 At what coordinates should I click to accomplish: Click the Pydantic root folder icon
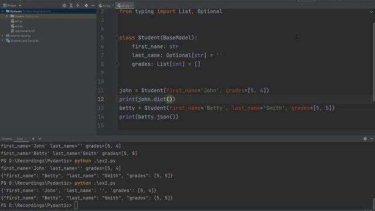point(8,11)
